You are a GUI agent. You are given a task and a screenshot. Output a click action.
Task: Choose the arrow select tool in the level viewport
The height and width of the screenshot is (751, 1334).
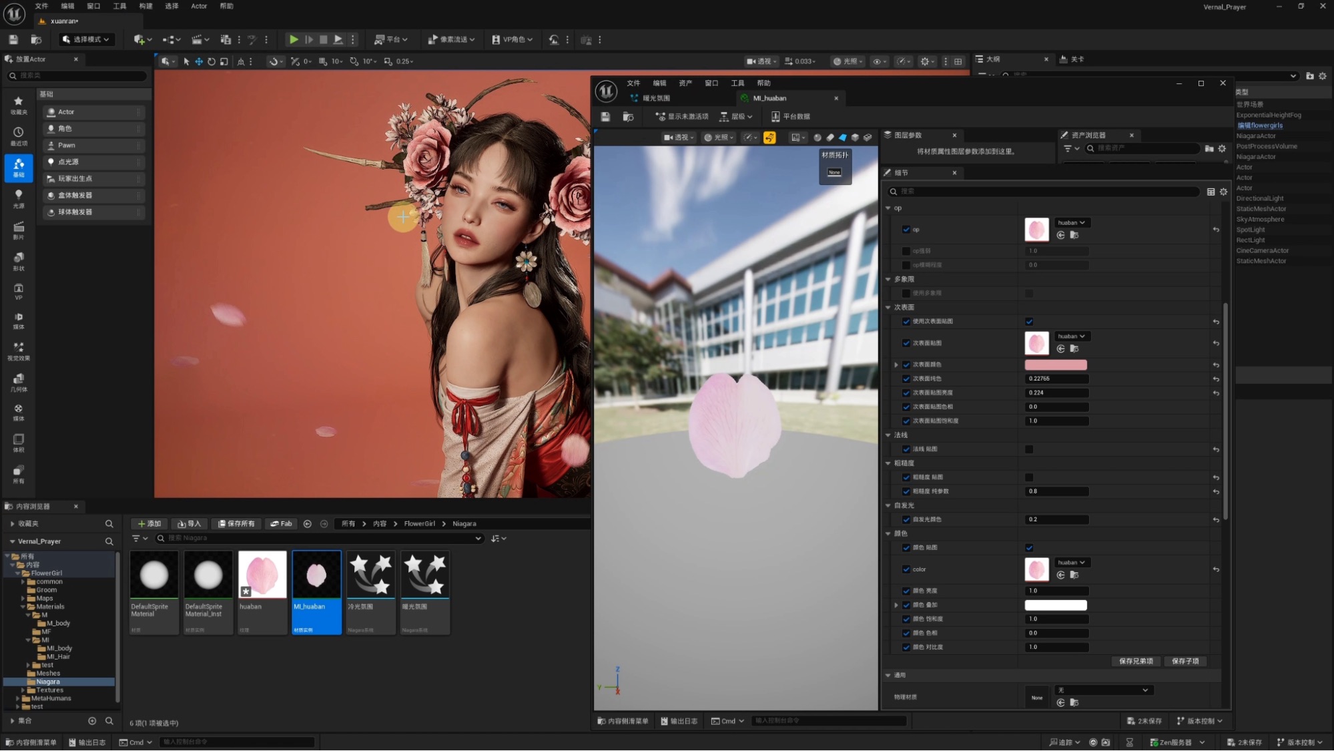186,61
